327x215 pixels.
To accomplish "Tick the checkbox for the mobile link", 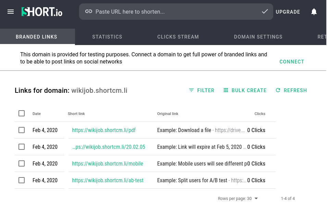I will [22, 163].
